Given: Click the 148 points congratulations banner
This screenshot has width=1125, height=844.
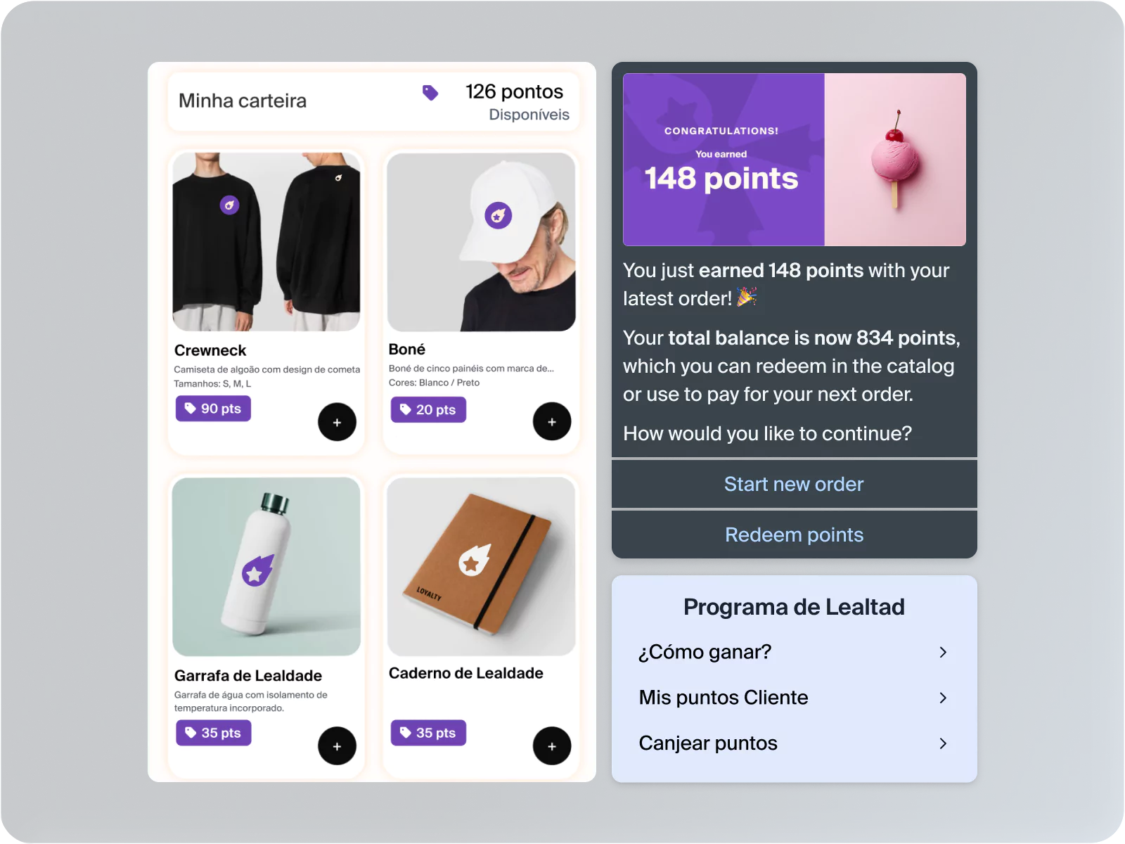Looking at the screenshot, I should 794,160.
